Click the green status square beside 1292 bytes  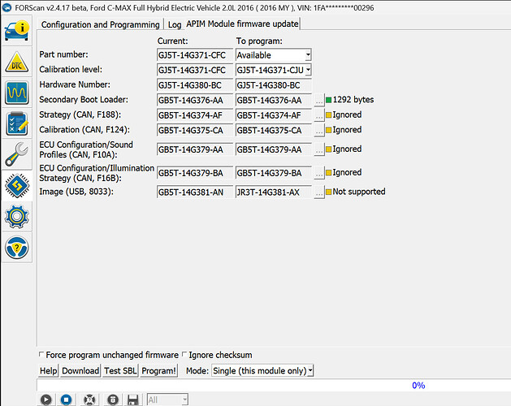(328, 100)
